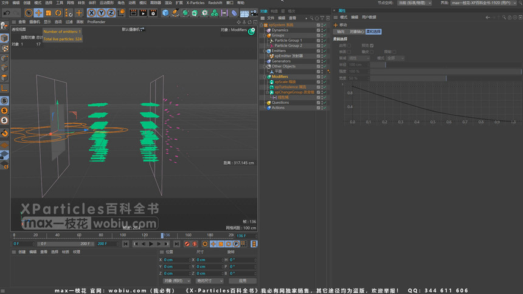Activate the Move tool in the toolbar

(39, 13)
